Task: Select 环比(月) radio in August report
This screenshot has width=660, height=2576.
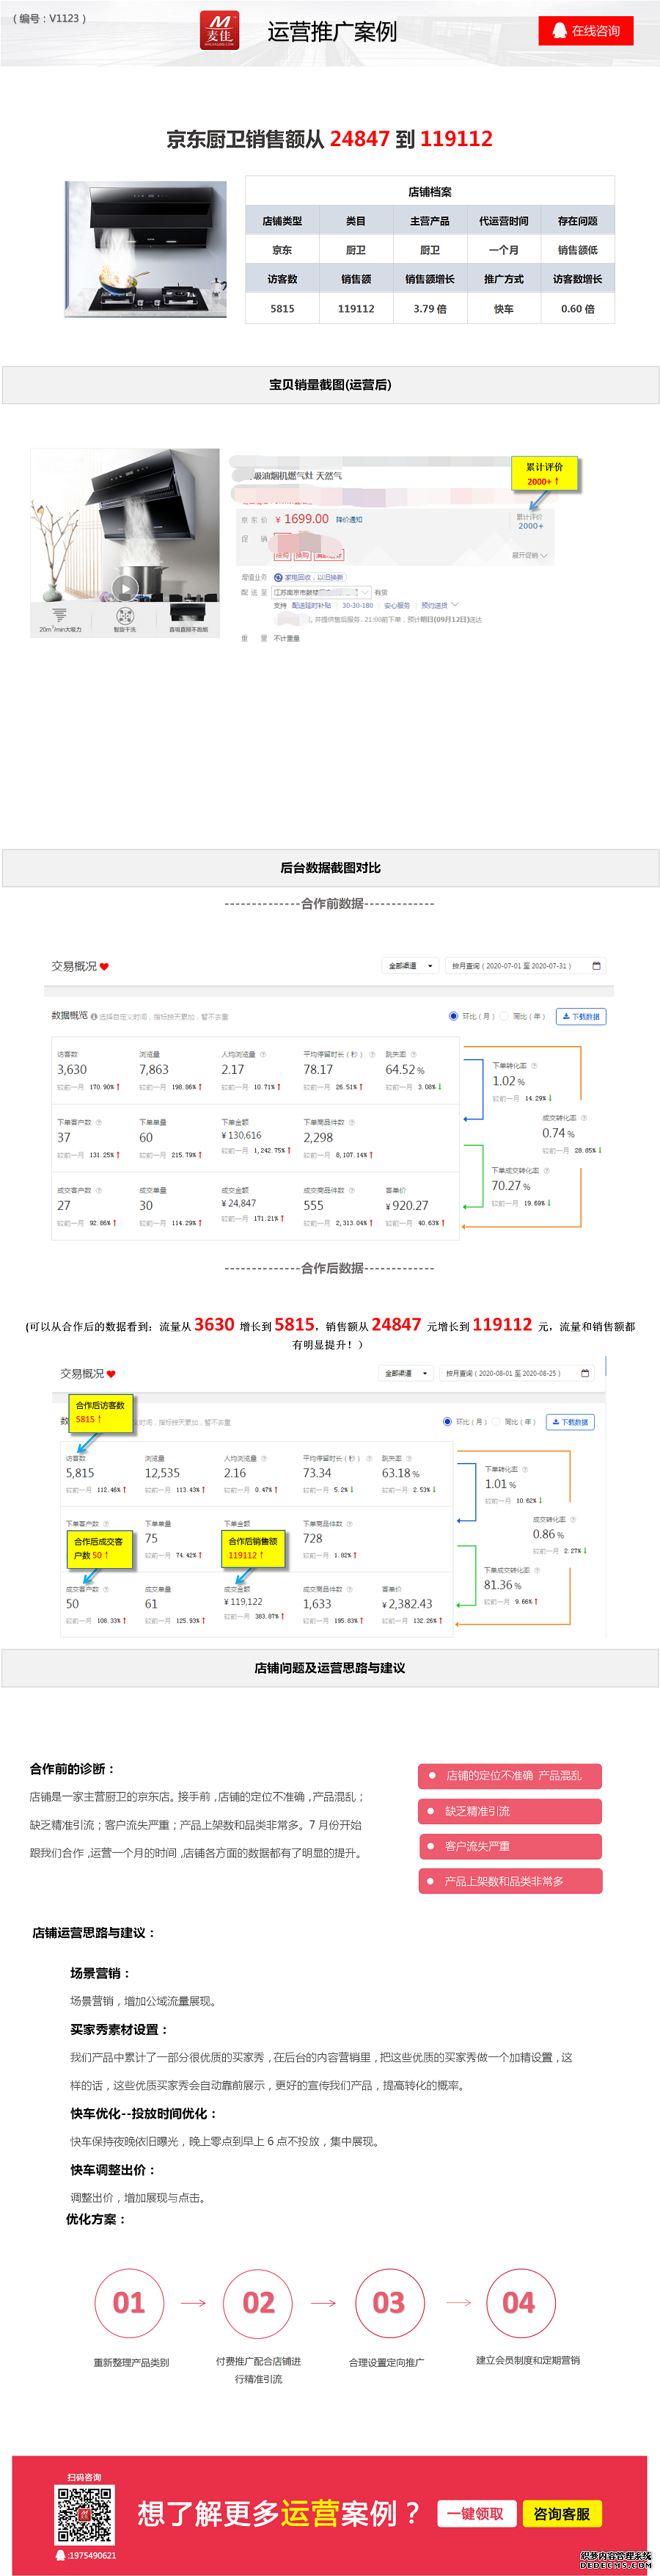Action: pyautogui.click(x=447, y=1422)
